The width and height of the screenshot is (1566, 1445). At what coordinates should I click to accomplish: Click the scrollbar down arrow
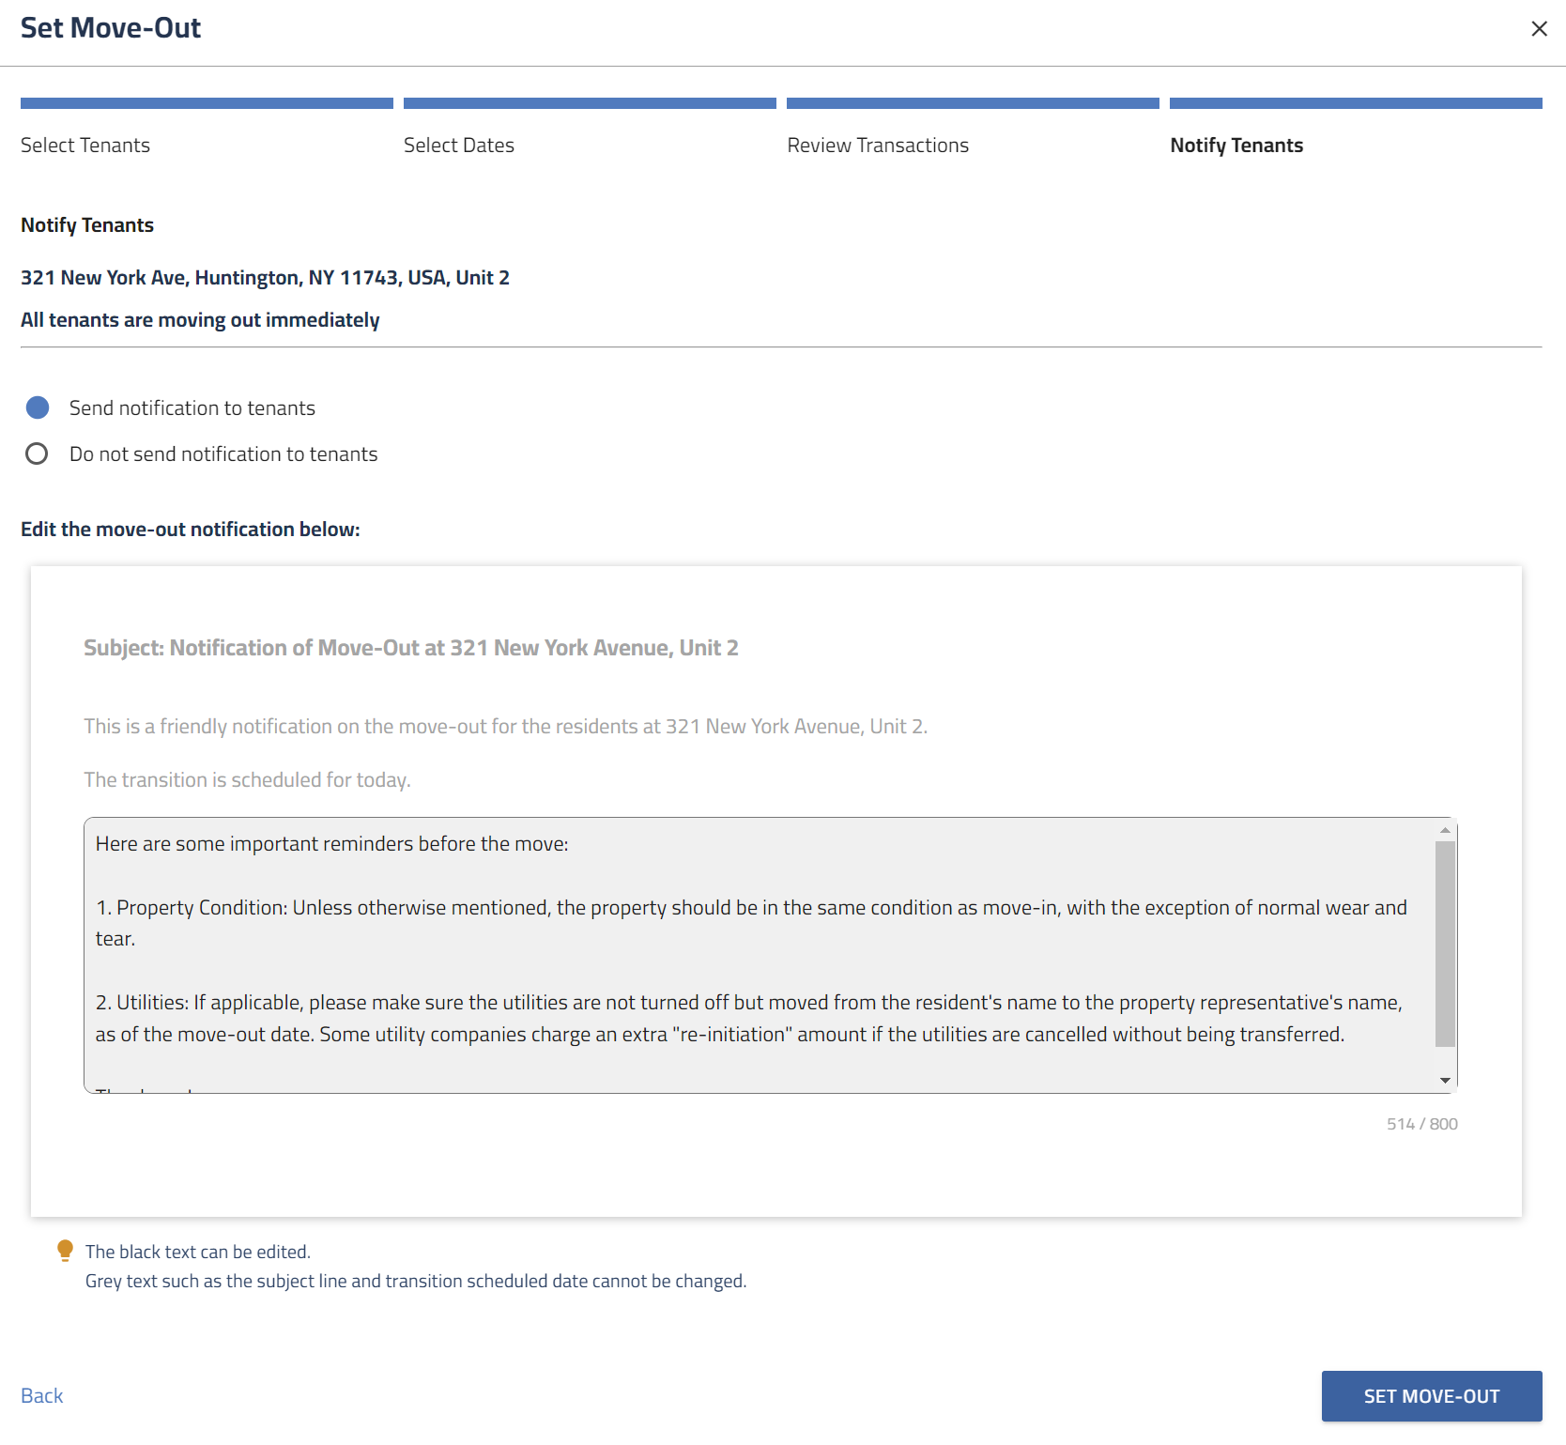pos(1445,1081)
